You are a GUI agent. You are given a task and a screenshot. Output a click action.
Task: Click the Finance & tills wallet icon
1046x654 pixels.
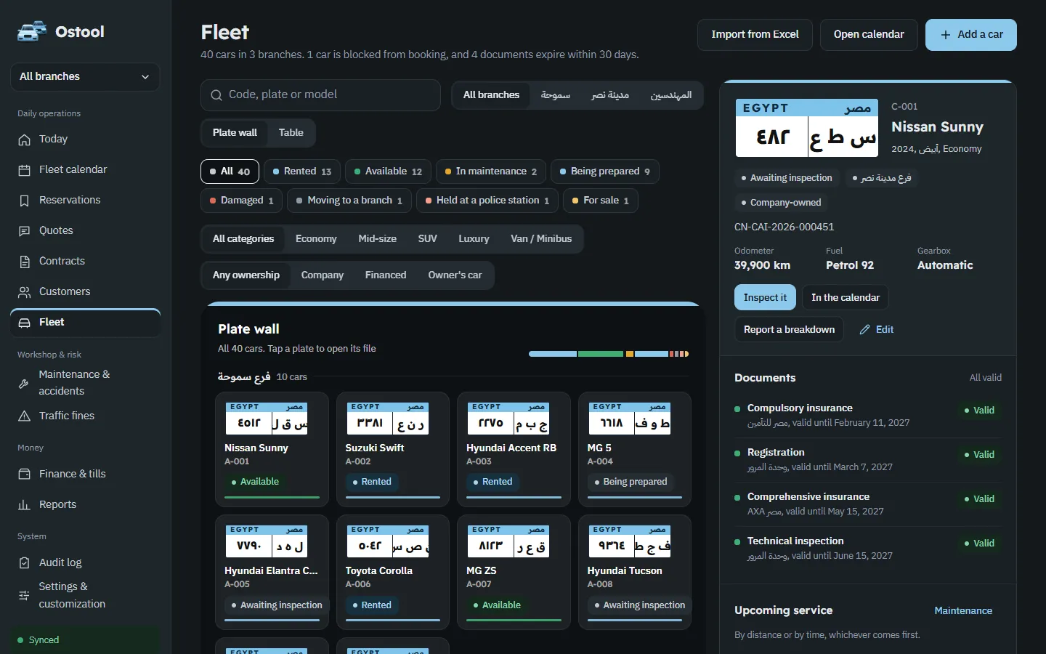(x=25, y=475)
